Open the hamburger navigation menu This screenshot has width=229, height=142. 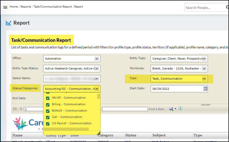[x=5, y=7]
